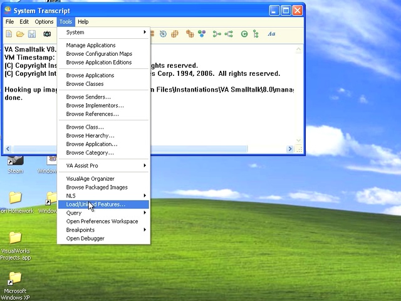Choose Browse Category... entry
The image size is (401, 301).
click(103, 153)
